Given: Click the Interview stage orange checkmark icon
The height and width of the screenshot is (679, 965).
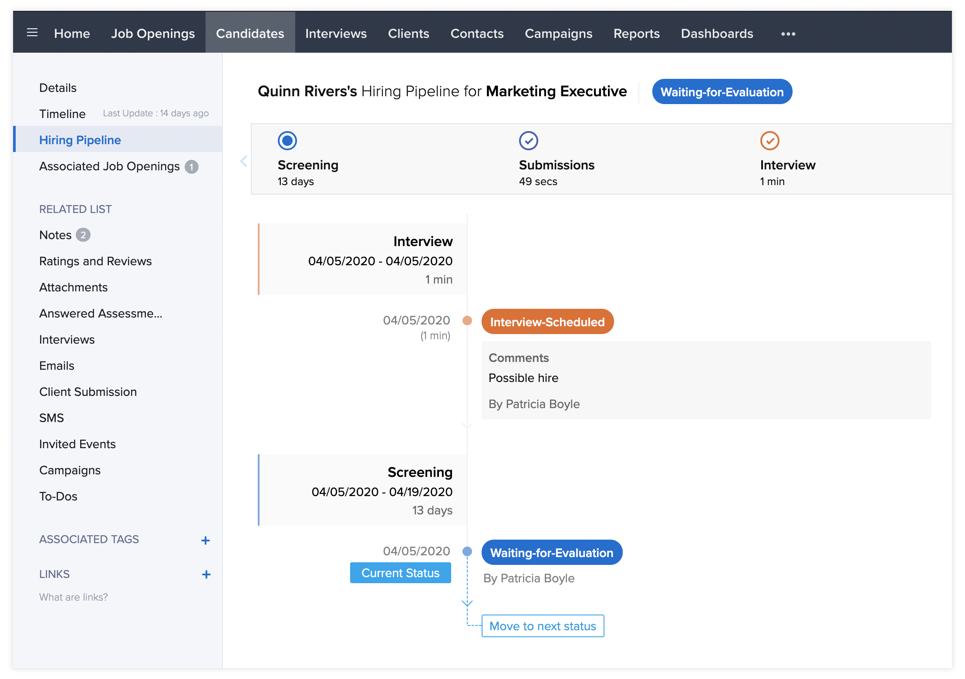Looking at the screenshot, I should coord(769,141).
